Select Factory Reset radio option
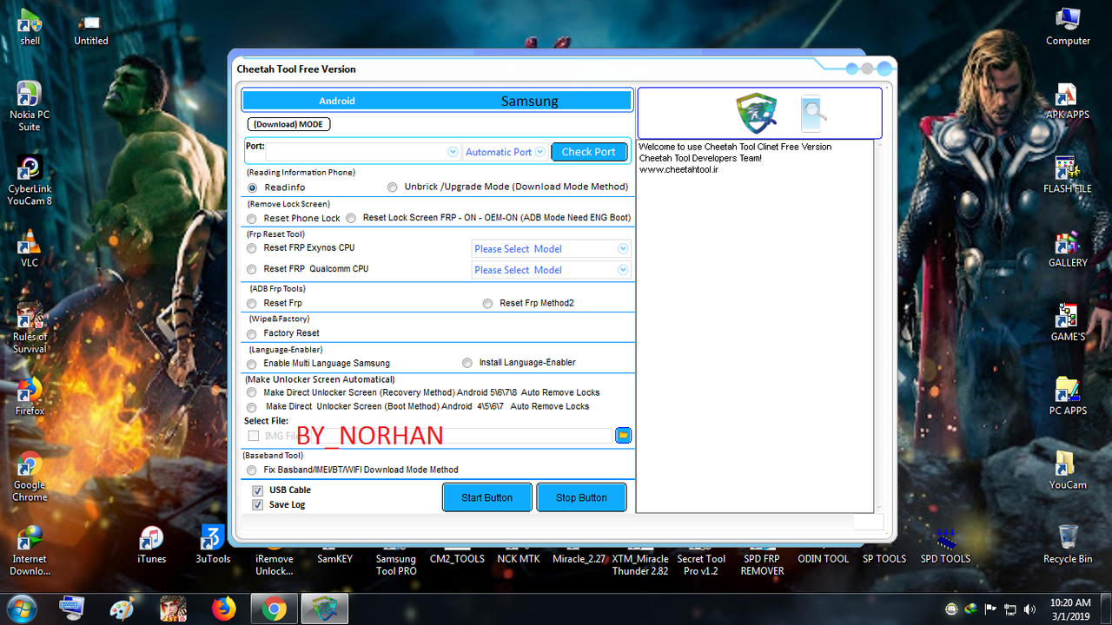1112x625 pixels. coord(252,333)
